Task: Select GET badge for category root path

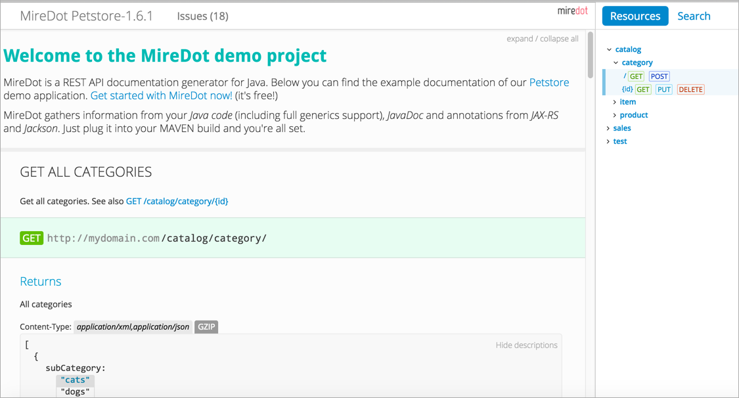Action: (637, 76)
